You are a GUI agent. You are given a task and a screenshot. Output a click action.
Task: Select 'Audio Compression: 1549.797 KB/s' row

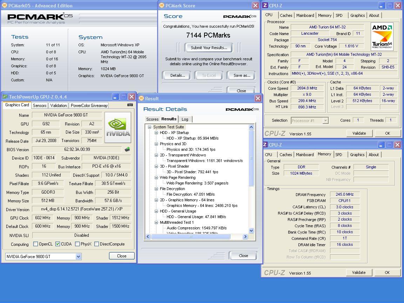[197, 228]
